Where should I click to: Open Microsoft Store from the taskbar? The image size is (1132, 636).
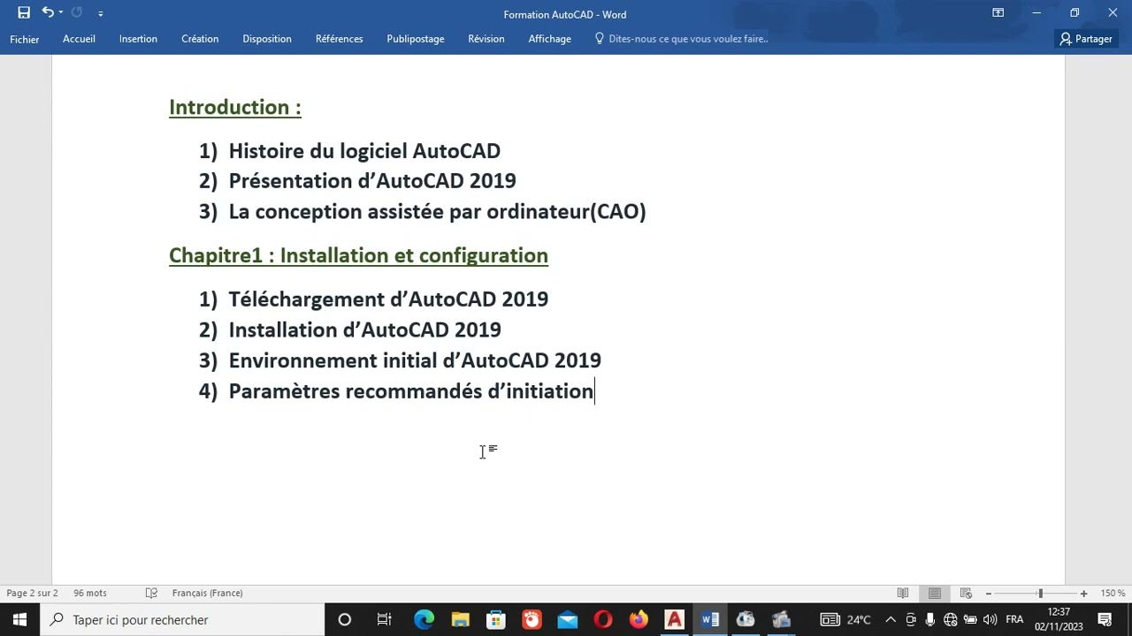[495, 620]
